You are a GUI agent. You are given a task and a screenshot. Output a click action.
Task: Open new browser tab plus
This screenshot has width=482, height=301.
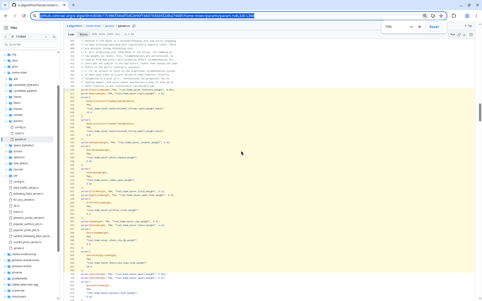pyautogui.click(x=73, y=5)
